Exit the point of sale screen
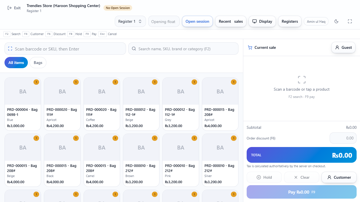Screen dimensions: 360x202 14,8
